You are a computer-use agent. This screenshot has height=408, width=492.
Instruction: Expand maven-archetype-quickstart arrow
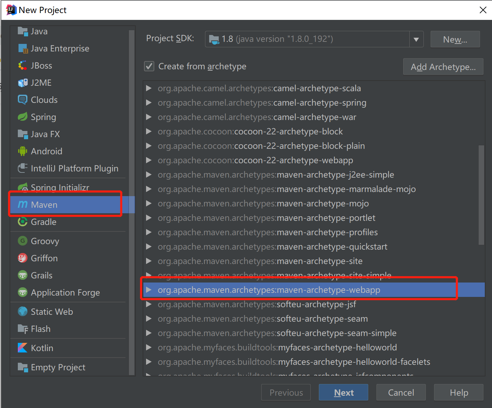[149, 247]
